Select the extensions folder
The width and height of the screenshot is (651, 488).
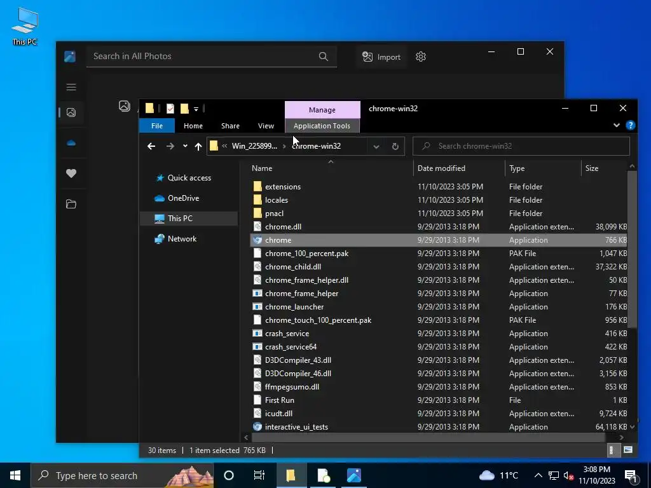[x=439, y=187]
